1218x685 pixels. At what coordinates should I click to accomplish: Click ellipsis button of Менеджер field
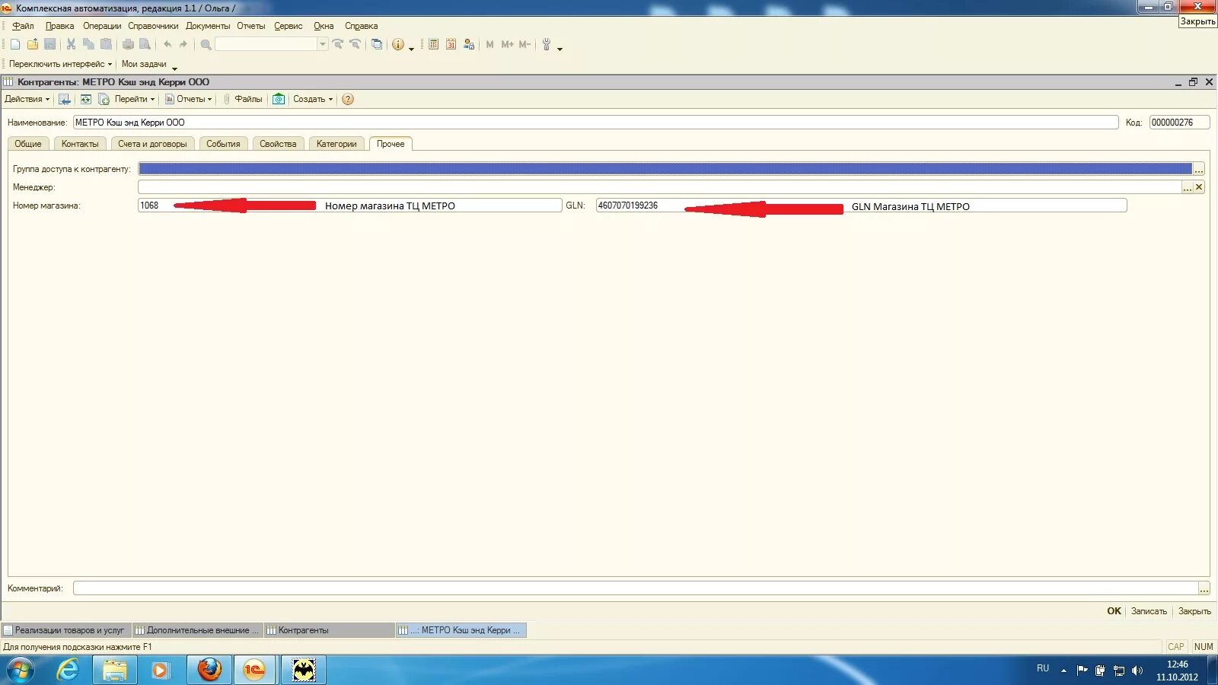point(1187,187)
